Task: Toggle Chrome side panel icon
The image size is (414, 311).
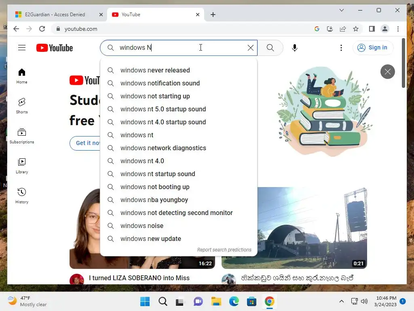Action: pos(372,29)
